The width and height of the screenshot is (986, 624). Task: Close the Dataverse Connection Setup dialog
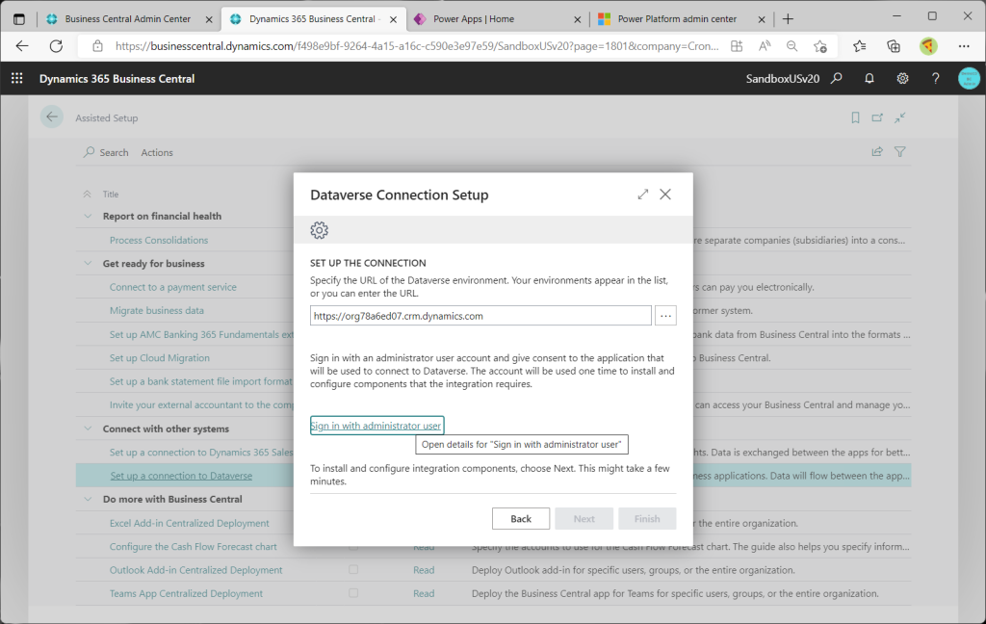click(665, 195)
